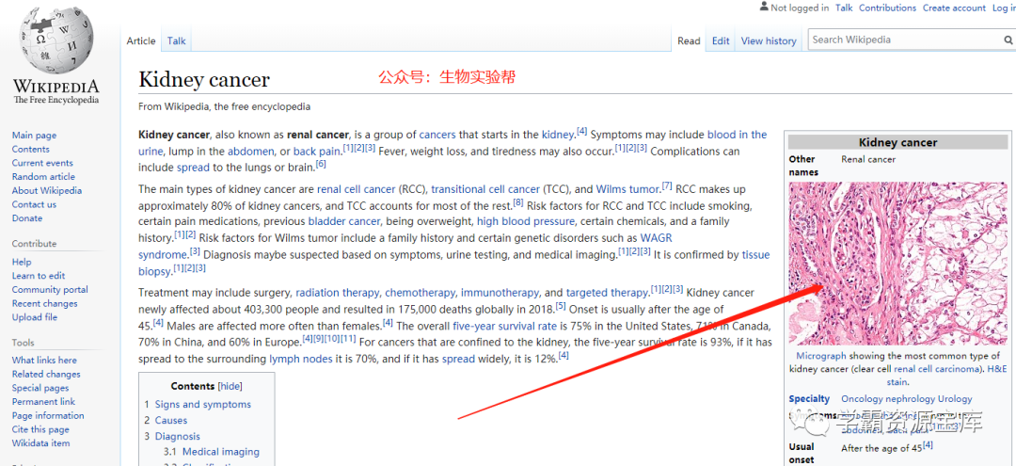Open the Micrograph caption link
The height and width of the screenshot is (466, 1016).
tap(821, 356)
